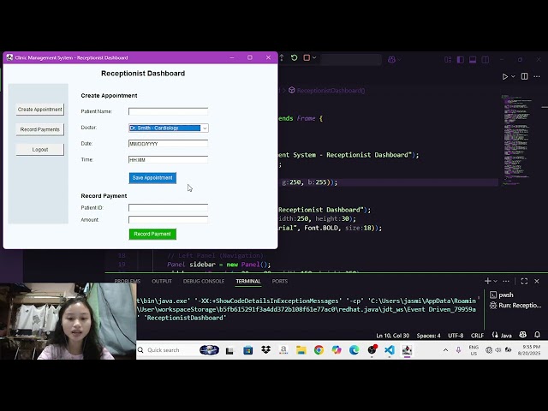Open the Customize Layout icon
The height and width of the screenshot is (411, 548).
coord(448,60)
